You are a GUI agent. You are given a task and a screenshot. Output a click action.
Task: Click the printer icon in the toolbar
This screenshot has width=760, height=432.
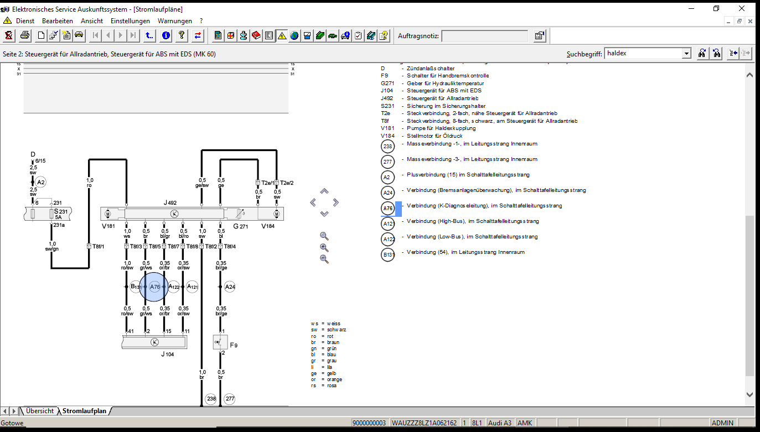pyautogui.click(x=25, y=36)
